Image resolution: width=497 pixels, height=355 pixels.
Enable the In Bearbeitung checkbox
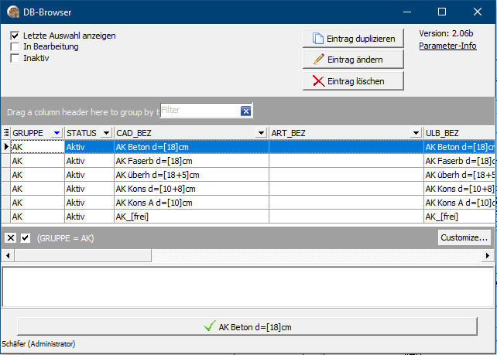(x=15, y=47)
